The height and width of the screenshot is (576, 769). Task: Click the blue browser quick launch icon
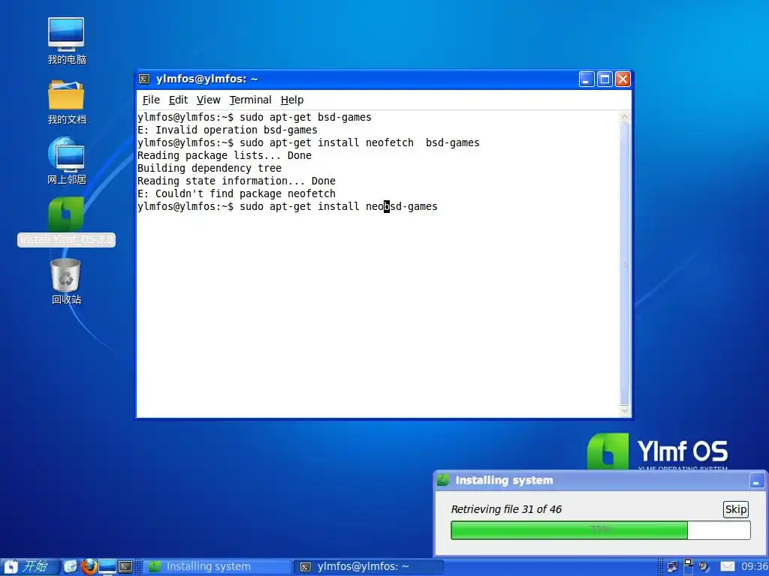click(x=71, y=567)
